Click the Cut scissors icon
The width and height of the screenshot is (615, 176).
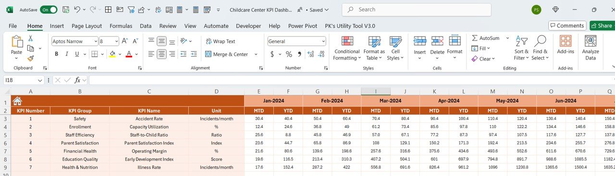(x=30, y=38)
